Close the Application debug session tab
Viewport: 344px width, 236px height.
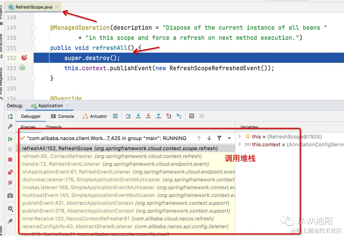pos(67,106)
